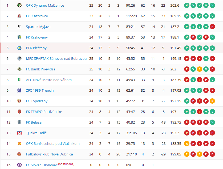Click the Spartak Myjava club crest
The image size is (223, 169).
coord(19,27)
